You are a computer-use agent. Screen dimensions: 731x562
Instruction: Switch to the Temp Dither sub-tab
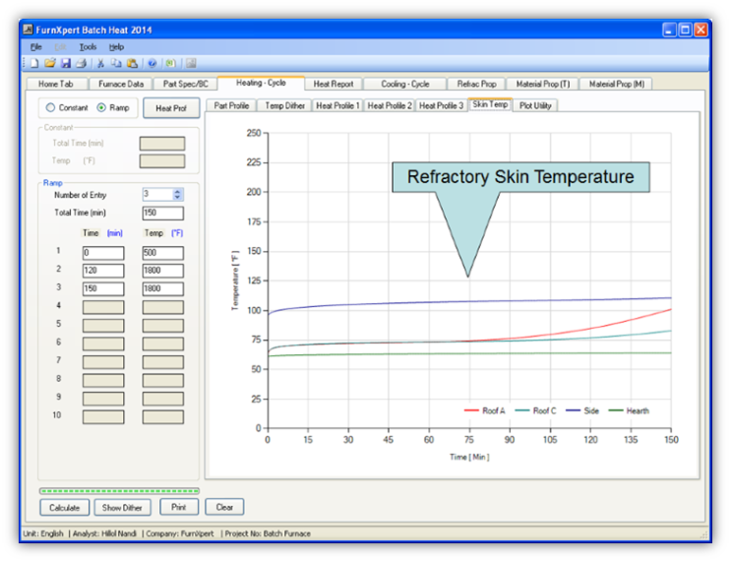[285, 106]
